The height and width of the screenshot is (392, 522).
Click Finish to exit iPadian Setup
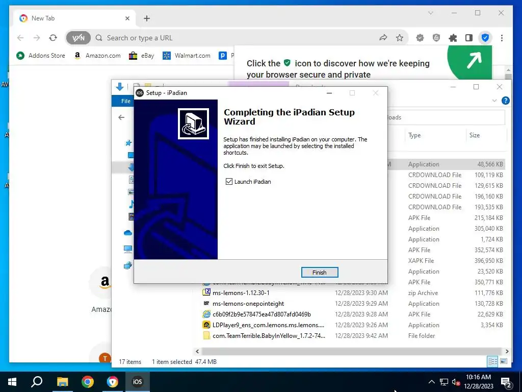319,273
